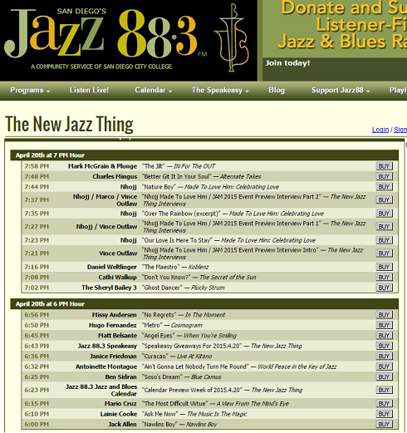Buy Charles Mingus "Better Git It In Your Soul"
This screenshot has height=433, width=407.
tap(384, 176)
